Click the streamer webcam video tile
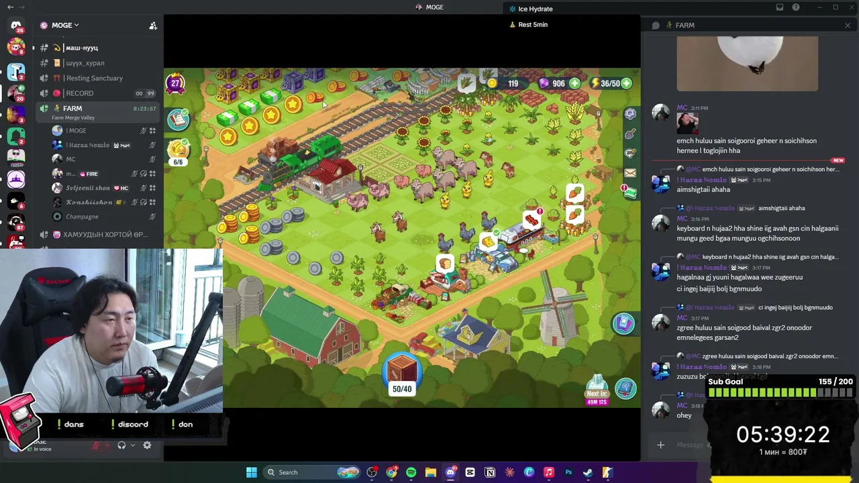The image size is (859, 483). [x=111, y=330]
